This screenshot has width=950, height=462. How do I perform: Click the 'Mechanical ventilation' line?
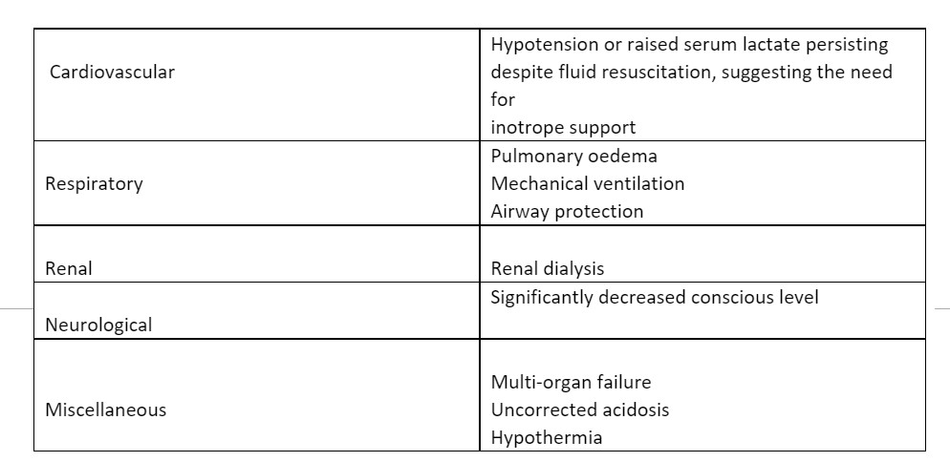tap(587, 183)
